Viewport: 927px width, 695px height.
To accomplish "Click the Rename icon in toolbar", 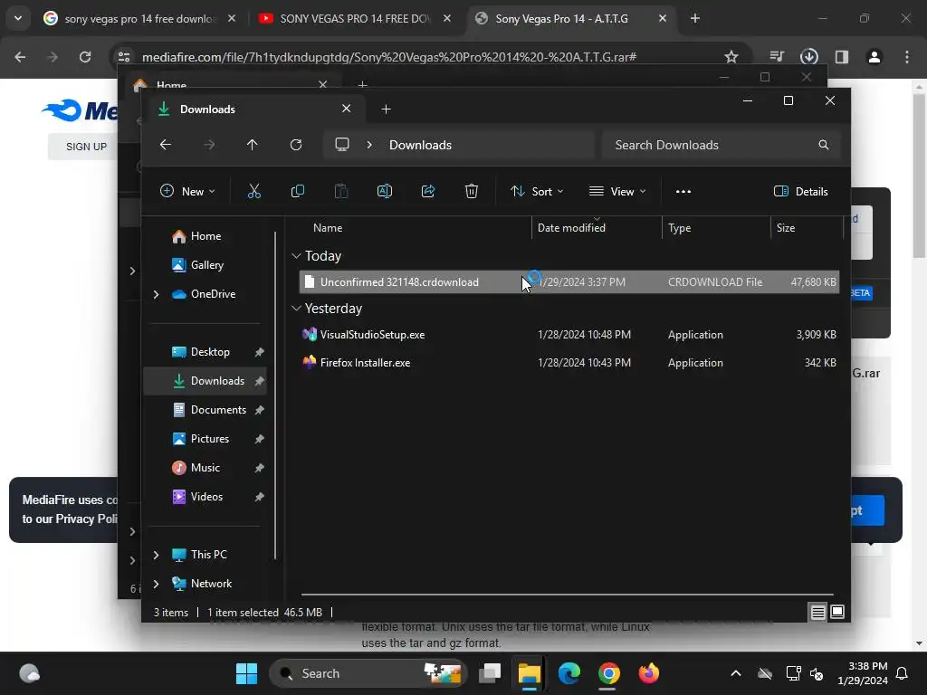I will pyautogui.click(x=384, y=191).
